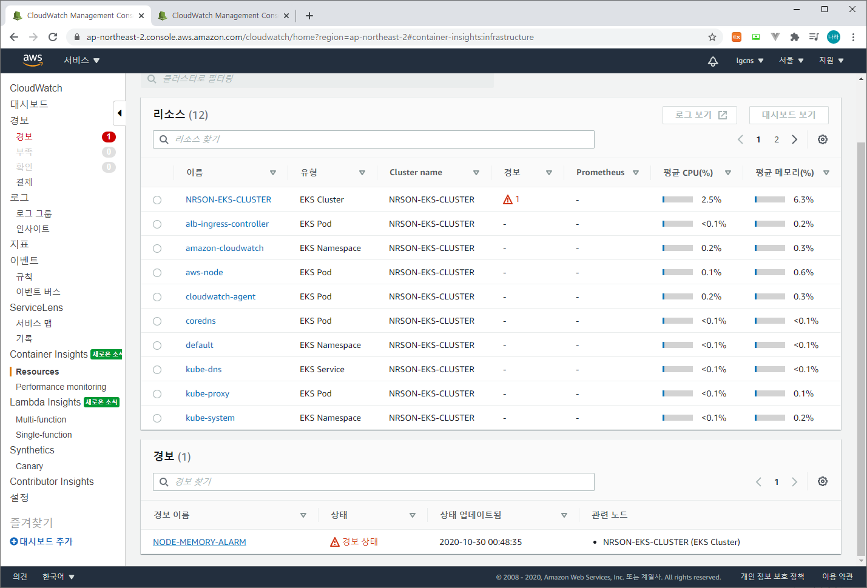Switch to the first CloudWatch browser tab
The height and width of the screenshot is (588, 867).
79,16
